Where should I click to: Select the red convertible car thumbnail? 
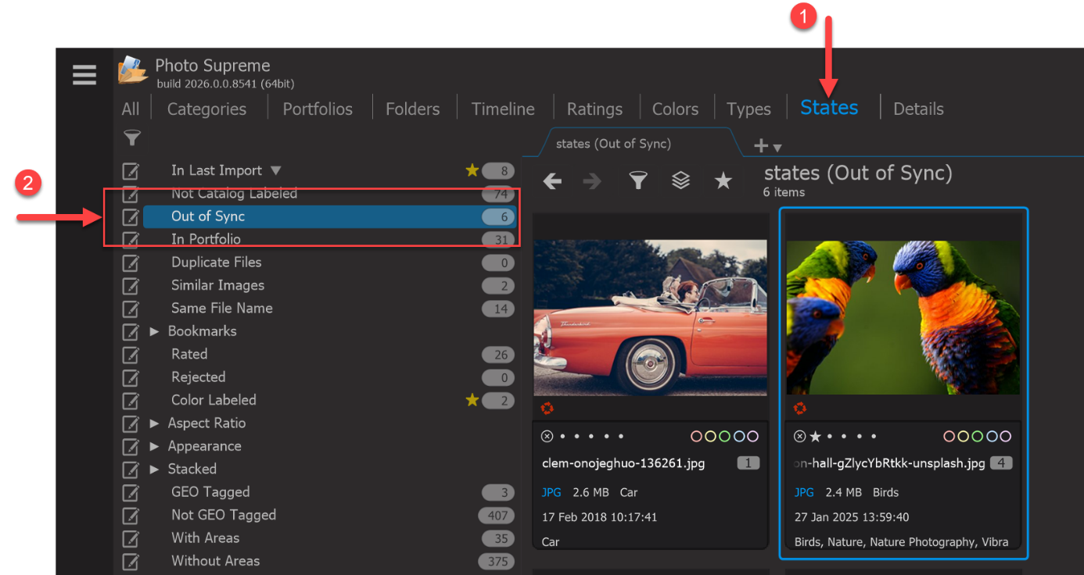[x=650, y=317]
